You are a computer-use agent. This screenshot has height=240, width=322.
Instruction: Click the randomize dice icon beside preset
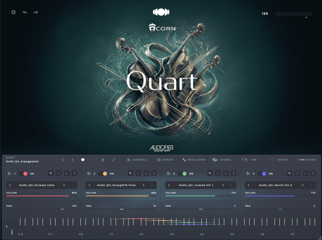[114, 160]
